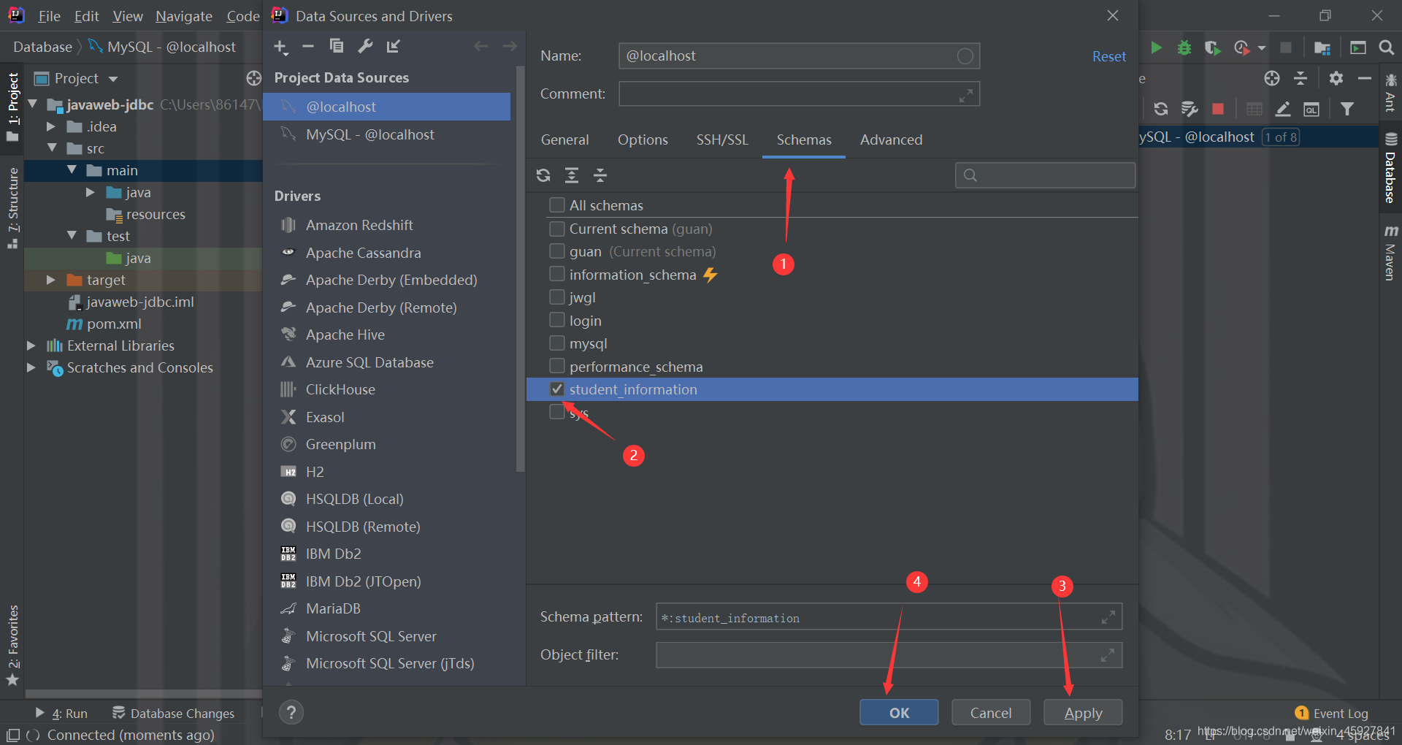
Task: Check the information_schema checkbox
Action: (x=557, y=275)
